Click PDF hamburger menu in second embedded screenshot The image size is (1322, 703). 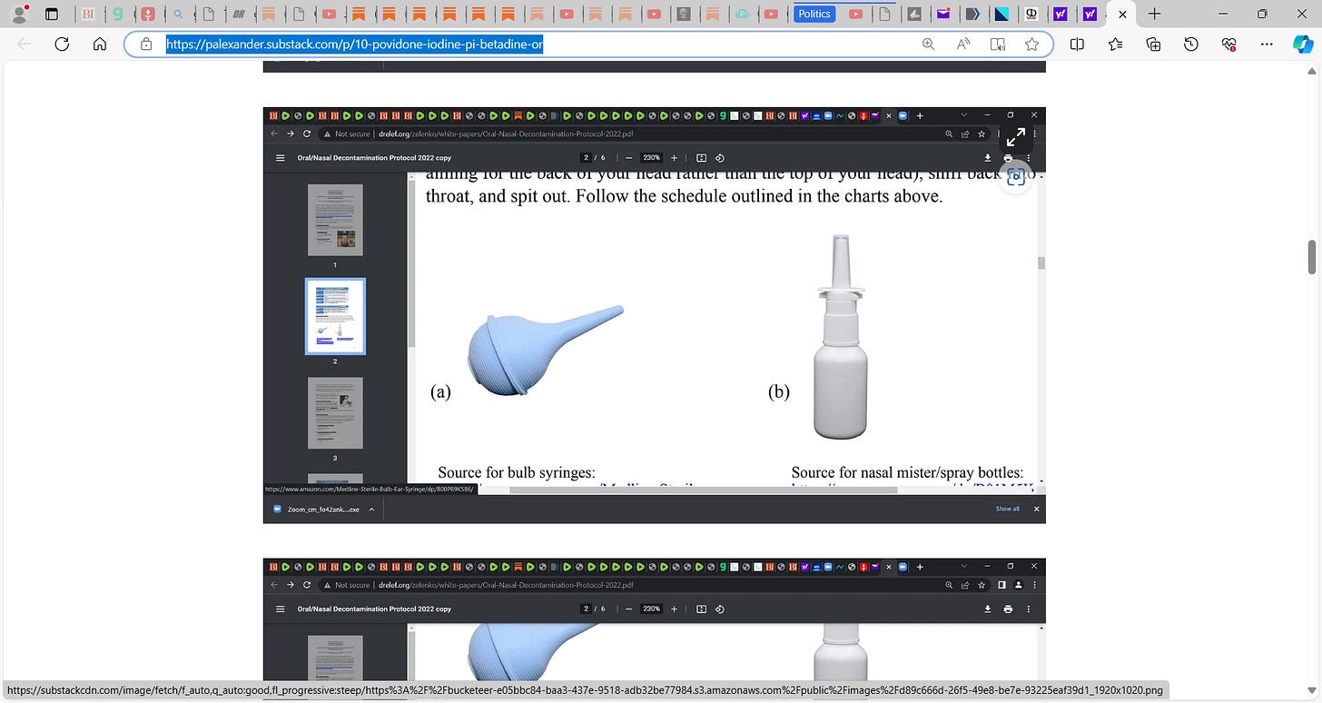click(x=280, y=609)
